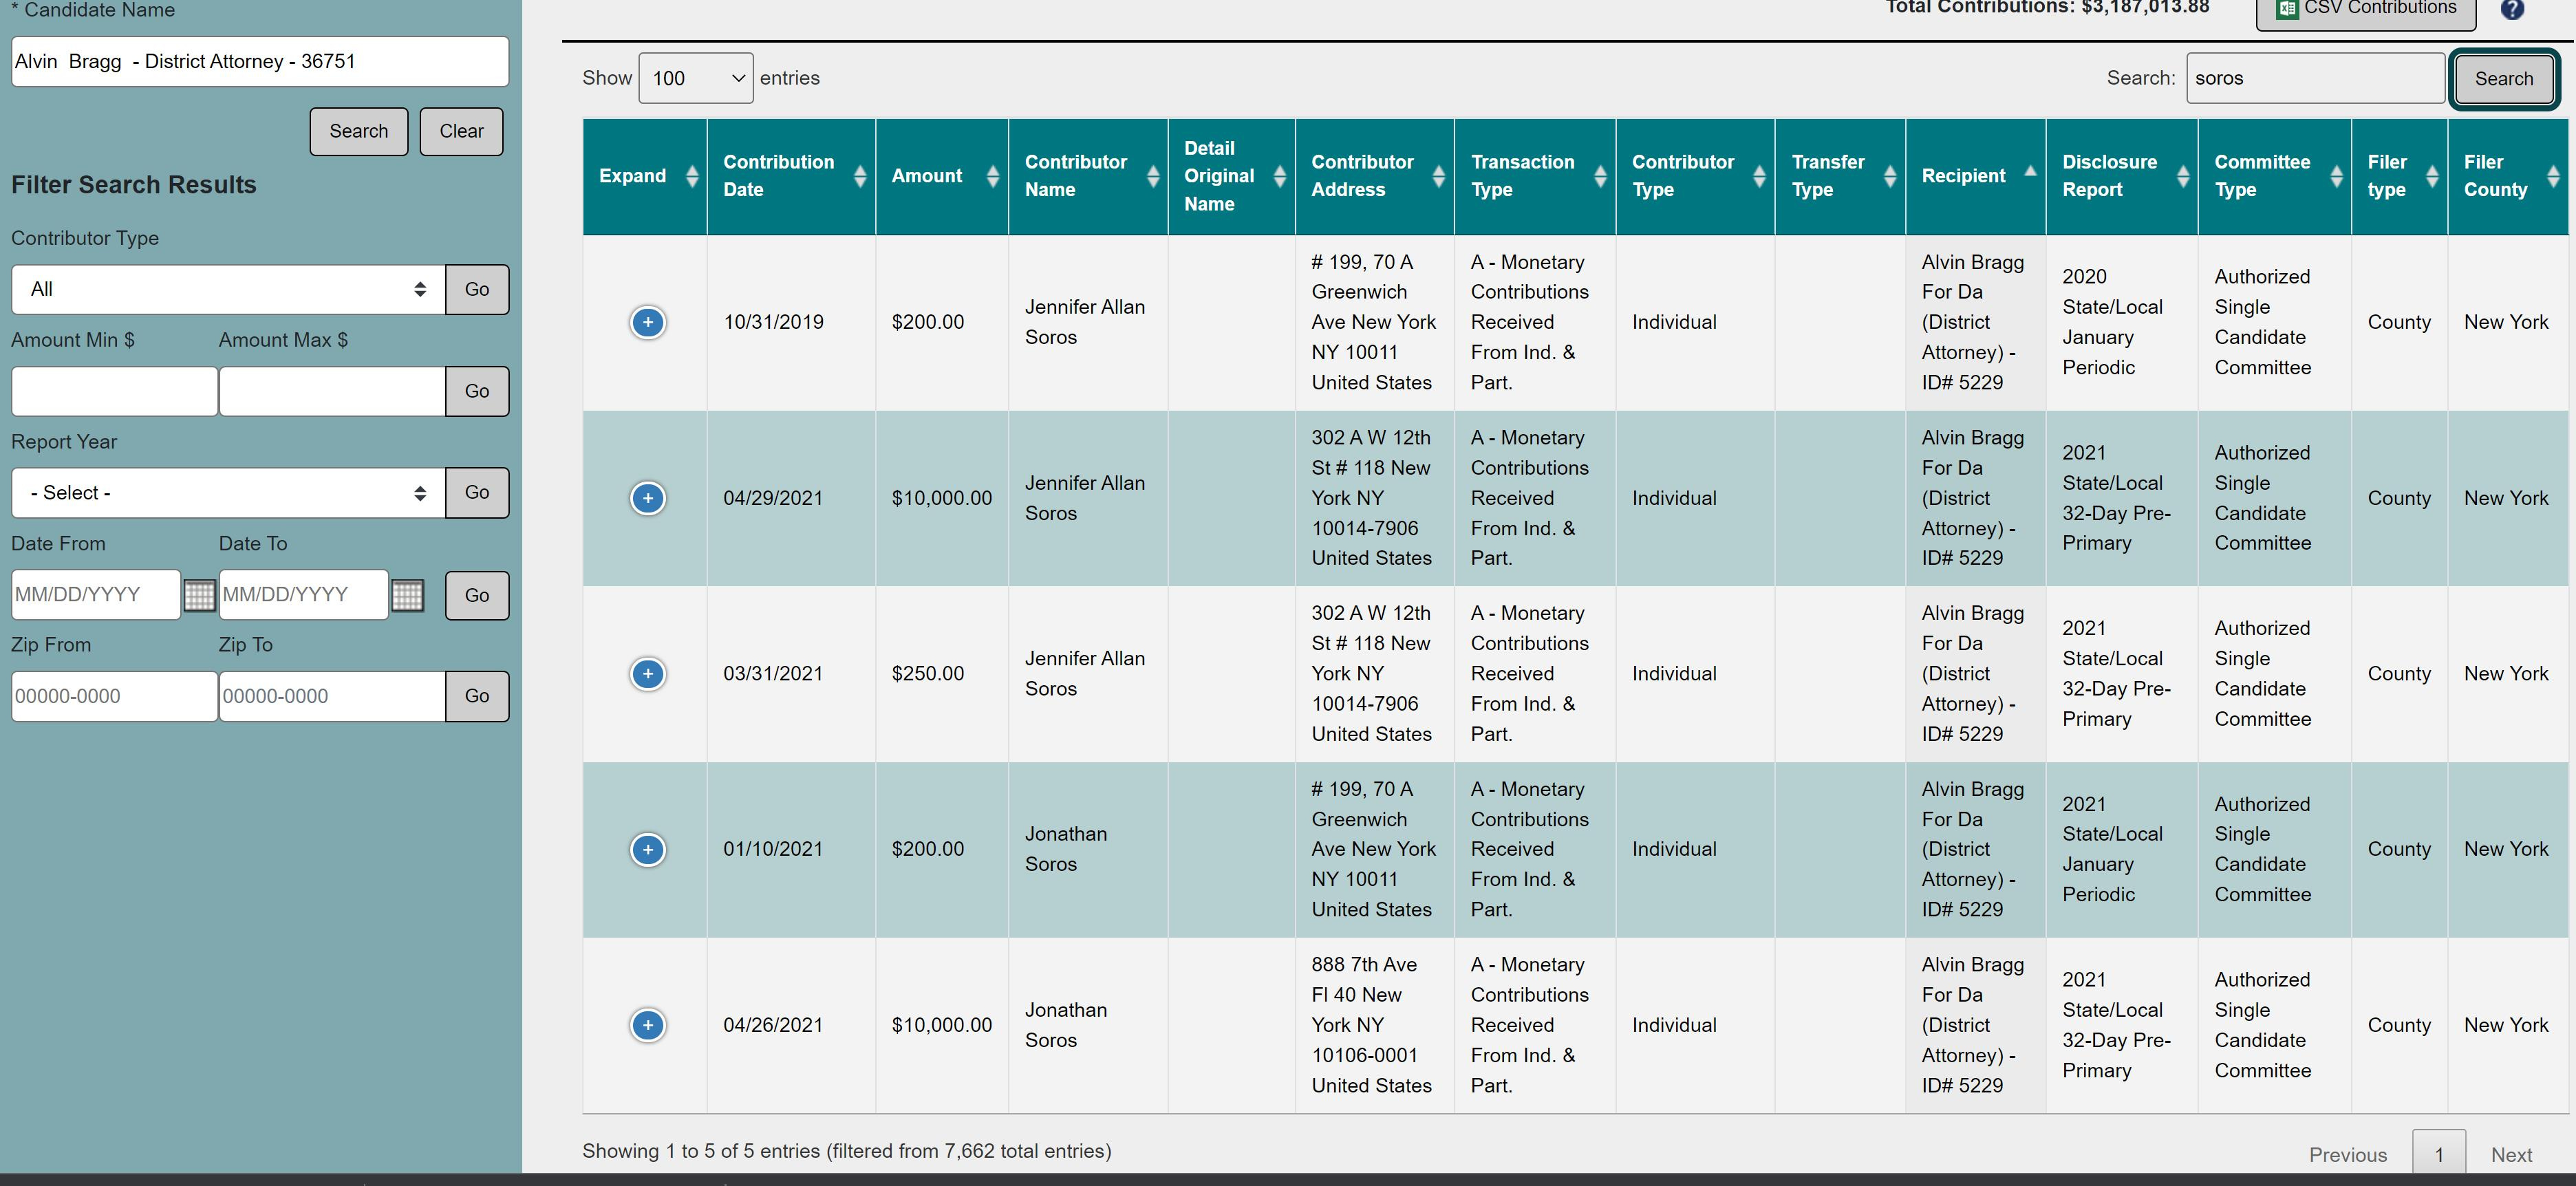Screen dimensions: 2576x1186
Task: Focus the Candidate Name input field
Action: [260, 62]
